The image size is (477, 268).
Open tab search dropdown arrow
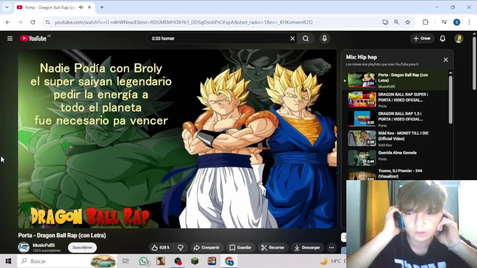(x=7, y=7)
